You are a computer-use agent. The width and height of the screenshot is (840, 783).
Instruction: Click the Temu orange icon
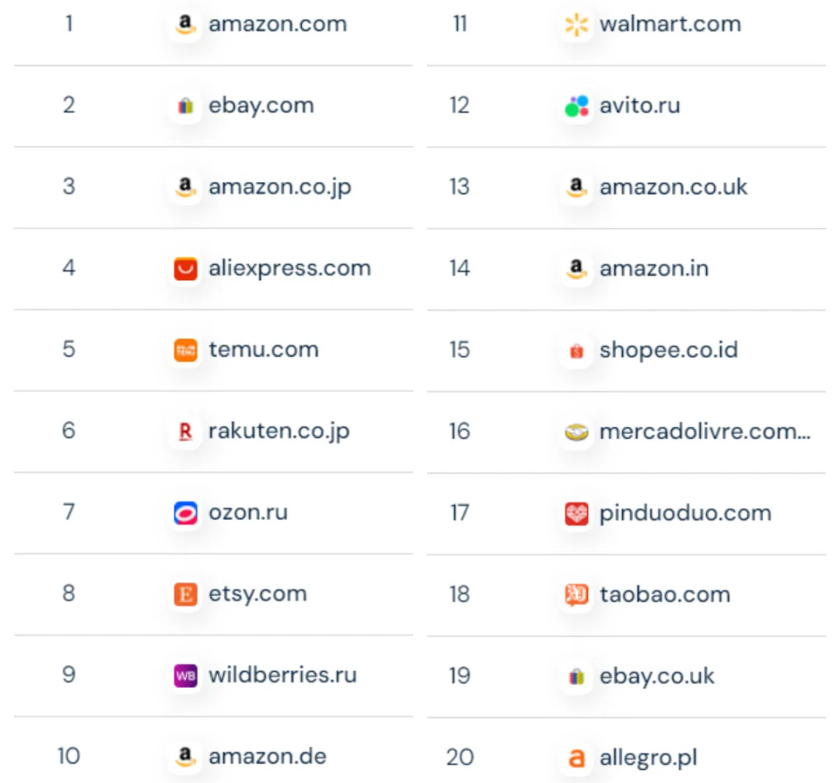tap(185, 350)
